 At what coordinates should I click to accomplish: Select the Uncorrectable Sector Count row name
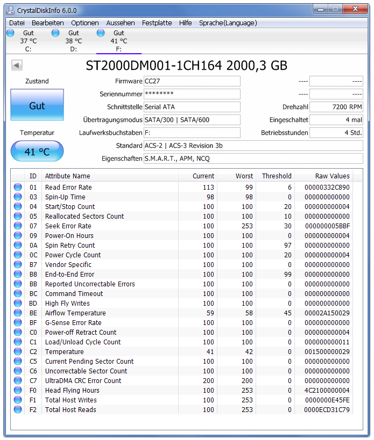(86, 371)
